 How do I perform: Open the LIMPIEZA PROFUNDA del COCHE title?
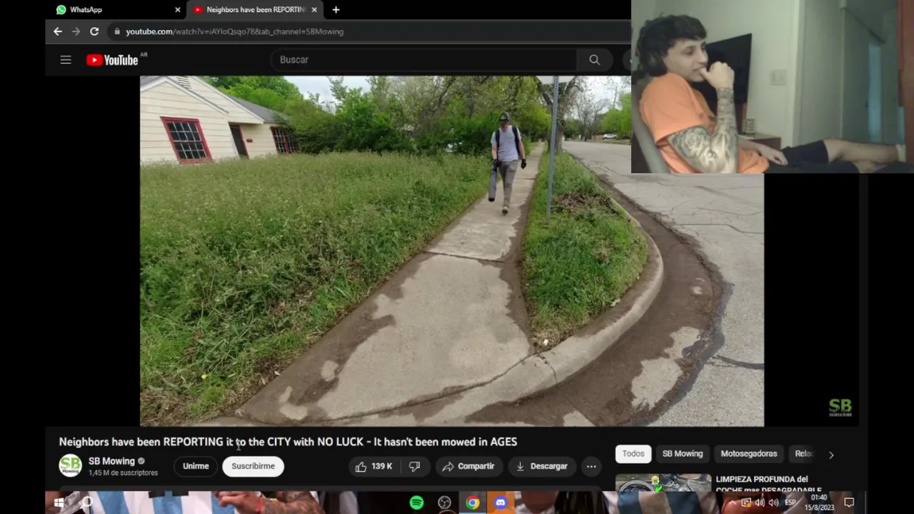tap(768, 483)
